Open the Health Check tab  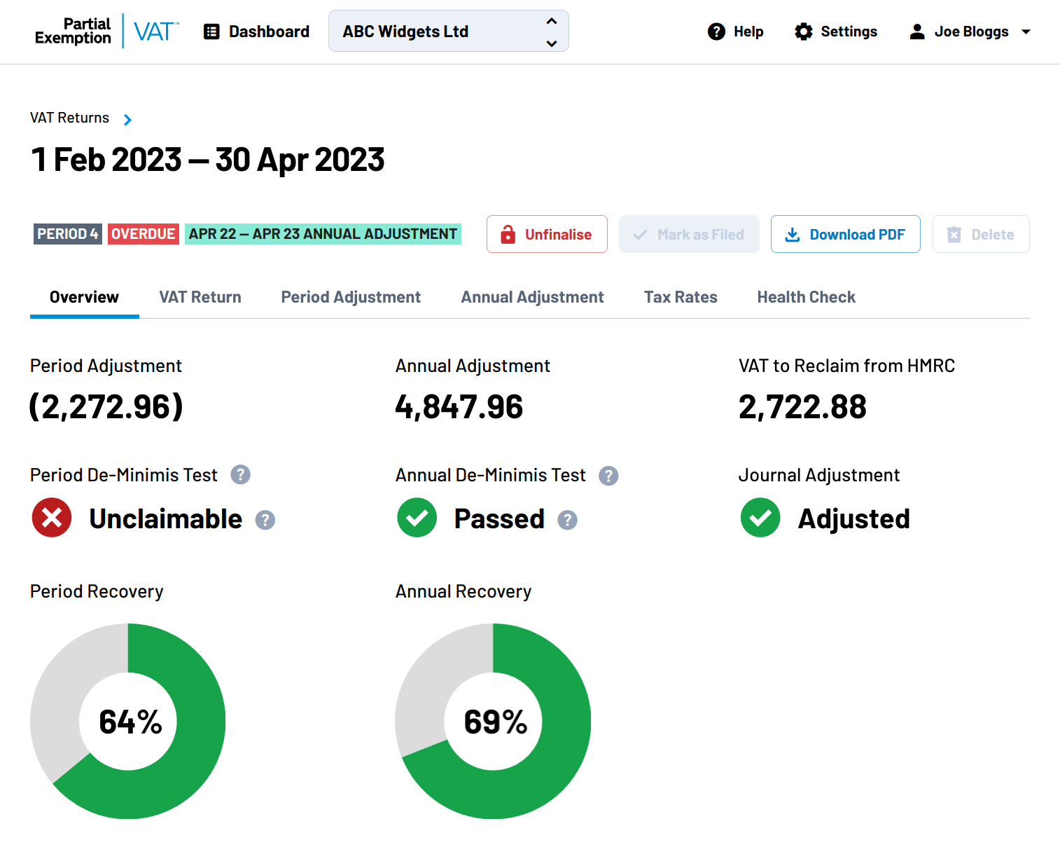coord(806,297)
